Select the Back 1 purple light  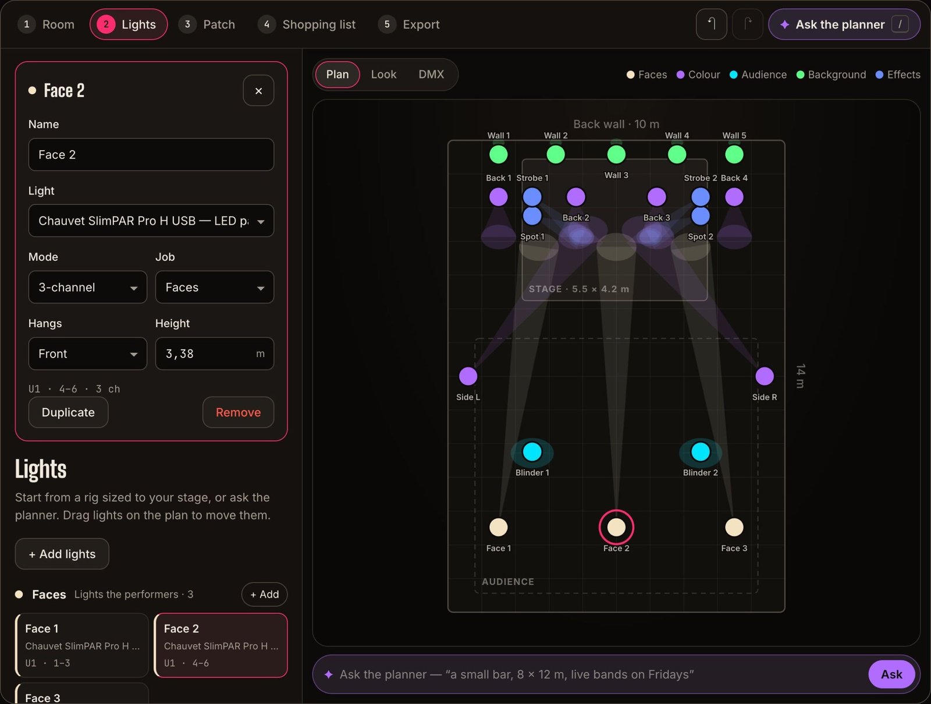coord(498,197)
